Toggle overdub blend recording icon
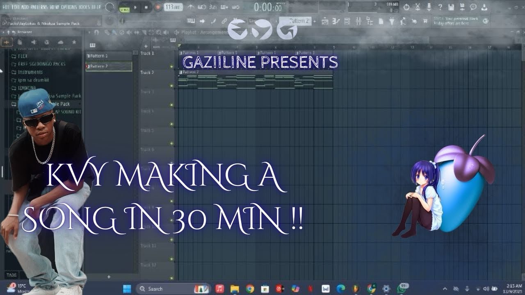 click(x=224, y=7)
